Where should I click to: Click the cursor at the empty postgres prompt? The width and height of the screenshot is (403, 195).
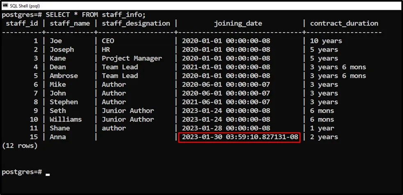(48, 174)
